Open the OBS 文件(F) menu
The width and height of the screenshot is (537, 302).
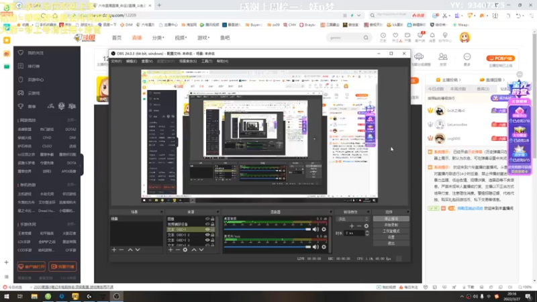(x=116, y=61)
